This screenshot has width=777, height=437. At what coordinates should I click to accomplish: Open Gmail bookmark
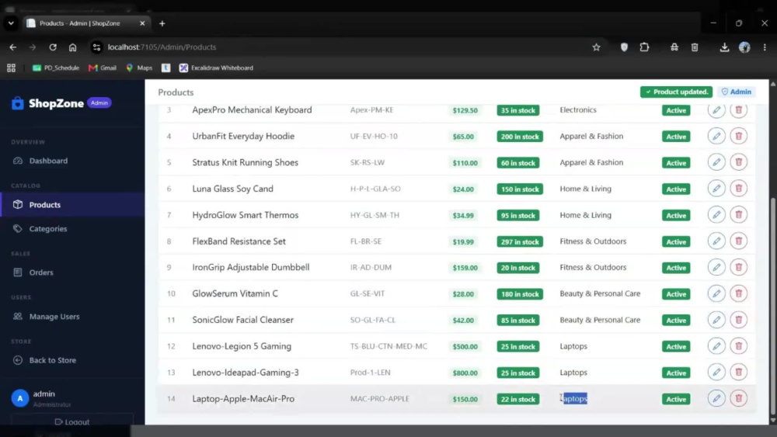103,68
